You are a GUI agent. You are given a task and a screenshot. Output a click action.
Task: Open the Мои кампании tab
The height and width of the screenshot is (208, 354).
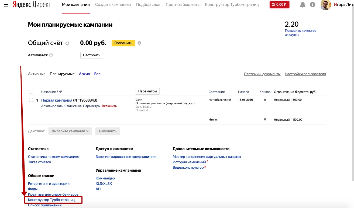(x=76, y=5)
